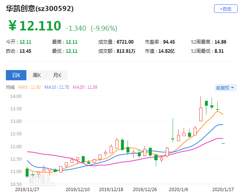Switch to the 周K weekly chart tab

[37, 75]
